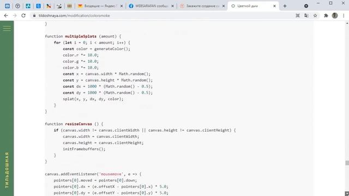This screenshot has width=349, height=196.
Task: Click the color.r *= 10.0; line
Action: click(81, 55)
